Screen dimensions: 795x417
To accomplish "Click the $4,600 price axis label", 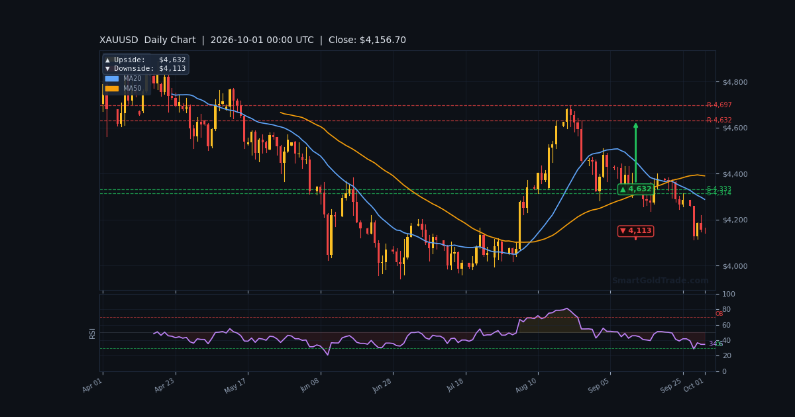I will click(x=735, y=128).
